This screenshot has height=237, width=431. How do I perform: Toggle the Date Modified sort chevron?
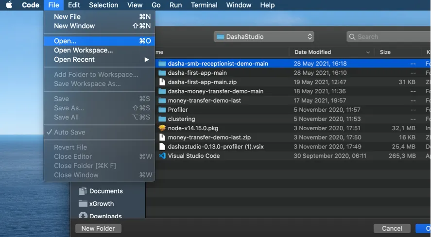(x=368, y=52)
